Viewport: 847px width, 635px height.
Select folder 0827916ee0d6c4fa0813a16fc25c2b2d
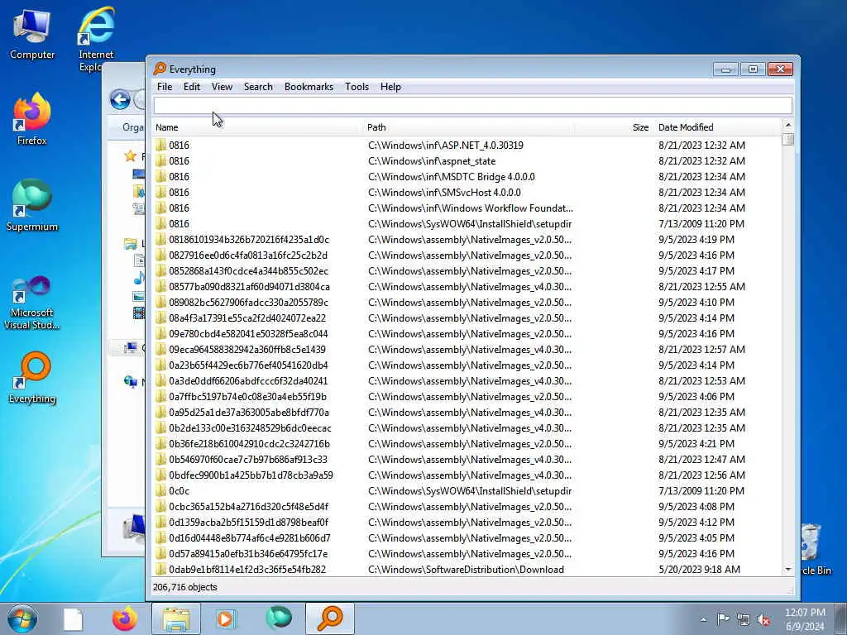click(467, 255)
